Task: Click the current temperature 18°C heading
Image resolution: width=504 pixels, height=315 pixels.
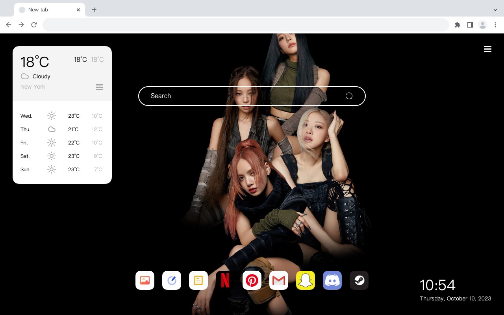Action: coord(35,62)
